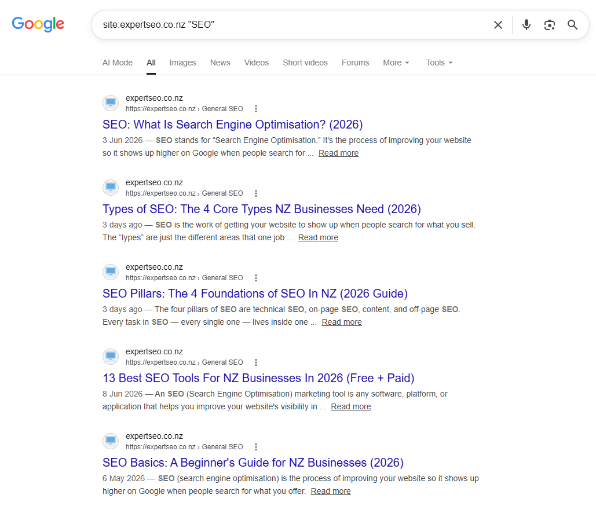The width and height of the screenshot is (596, 506).
Task: Open three-dot menu for Types of SEO result
Action: tap(256, 193)
